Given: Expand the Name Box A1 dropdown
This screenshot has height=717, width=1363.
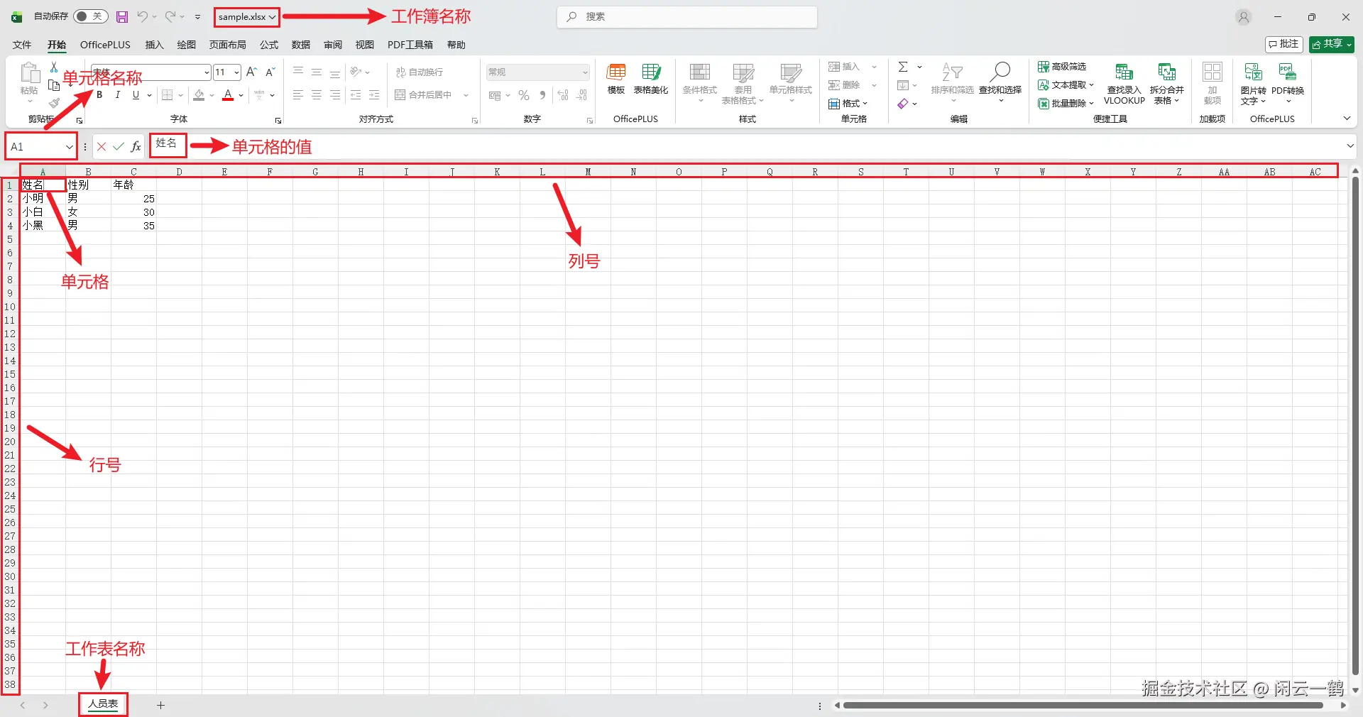Looking at the screenshot, I should pos(70,147).
